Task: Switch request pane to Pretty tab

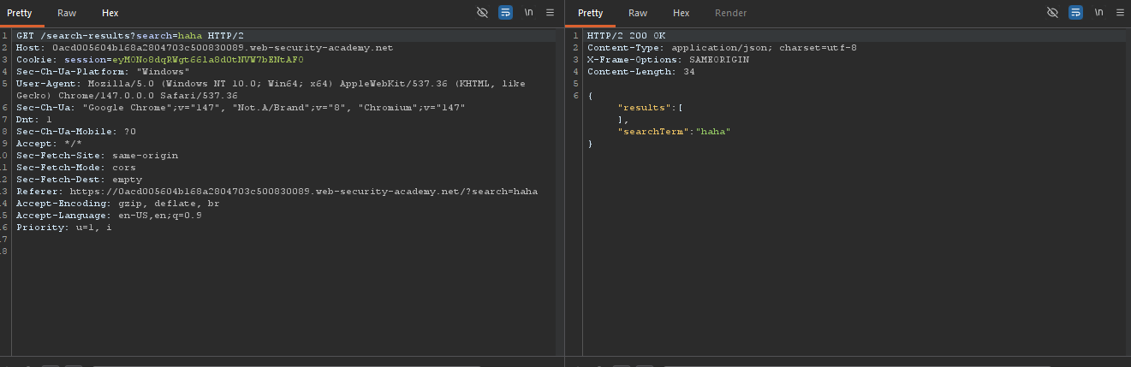Action: tap(19, 13)
